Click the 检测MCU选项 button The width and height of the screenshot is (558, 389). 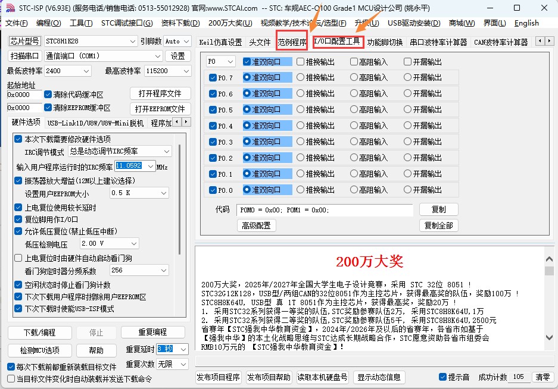tap(39, 350)
